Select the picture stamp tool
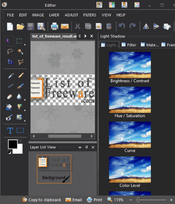 tap(19, 117)
